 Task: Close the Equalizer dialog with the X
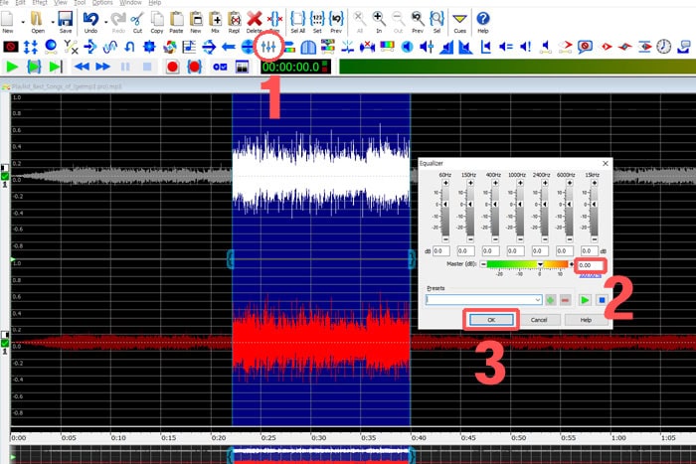[x=605, y=163]
